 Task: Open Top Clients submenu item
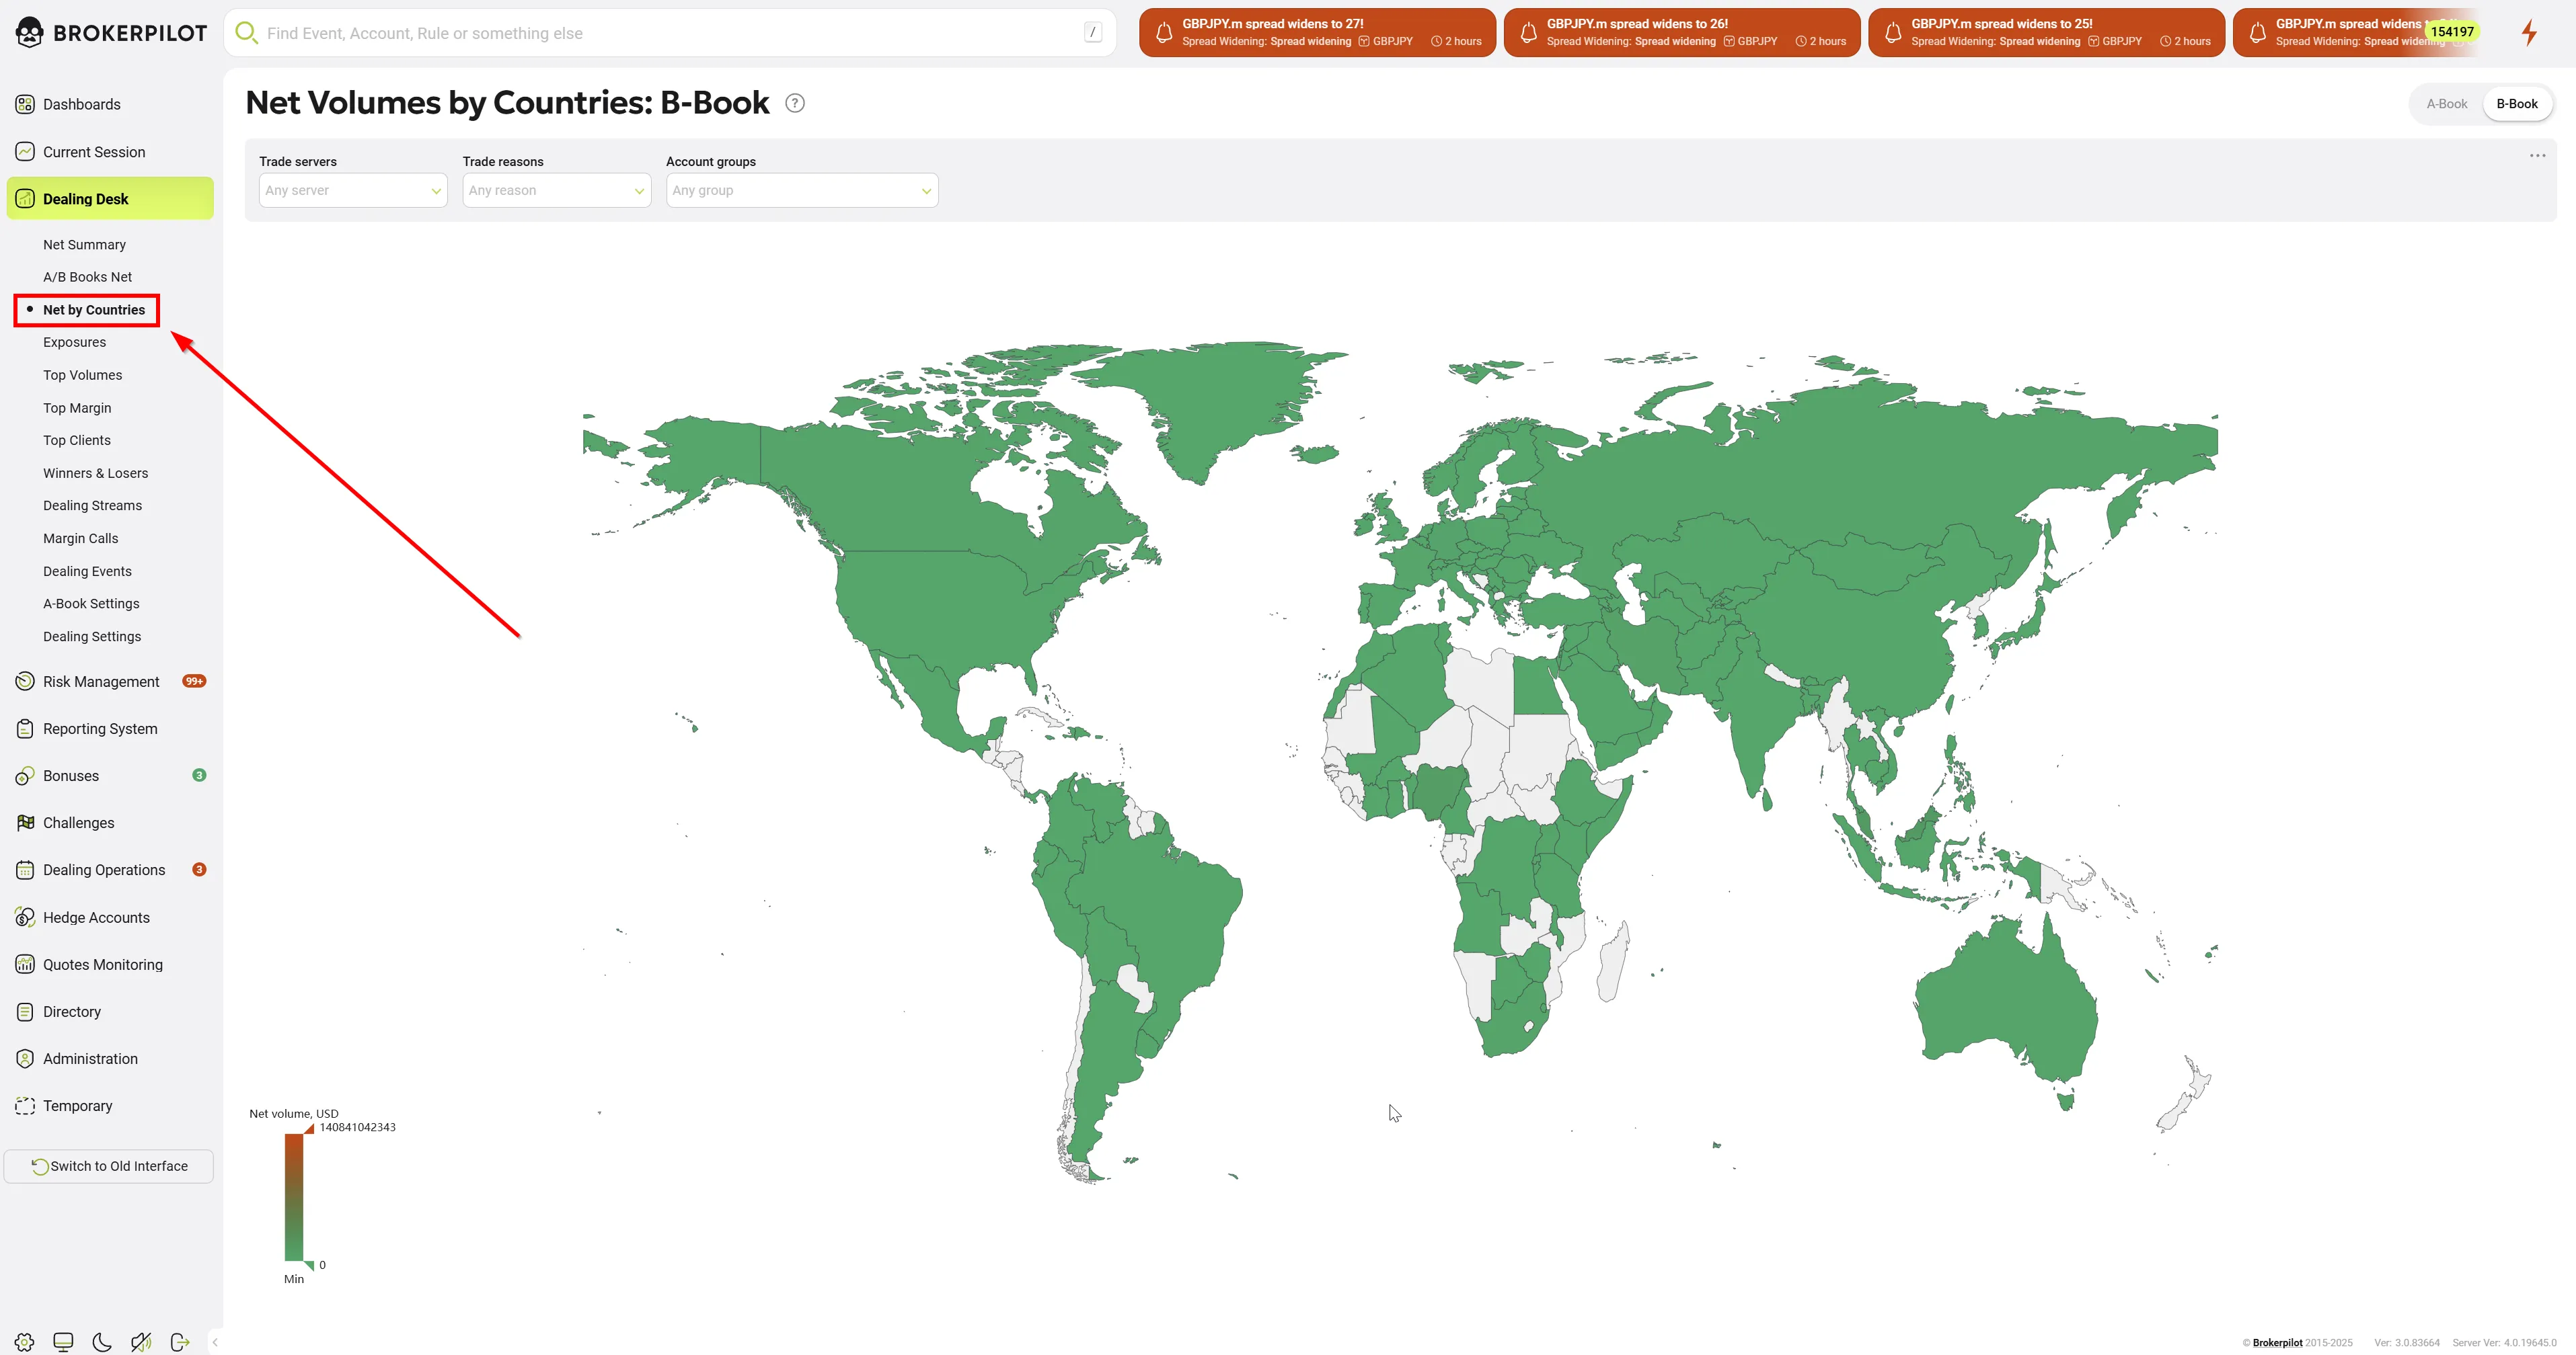click(77, 441)
